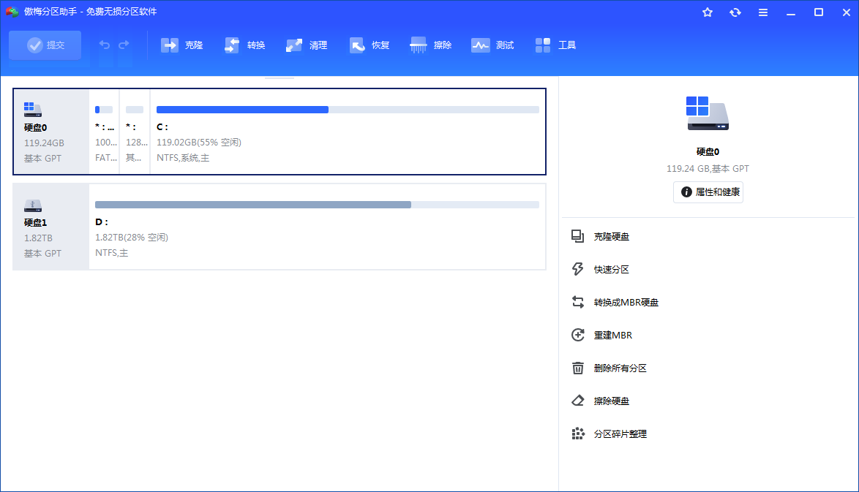Choose Clone Disk (克隆硬盘) option
The height and width of the screenshot is (492, 859).
611,236
